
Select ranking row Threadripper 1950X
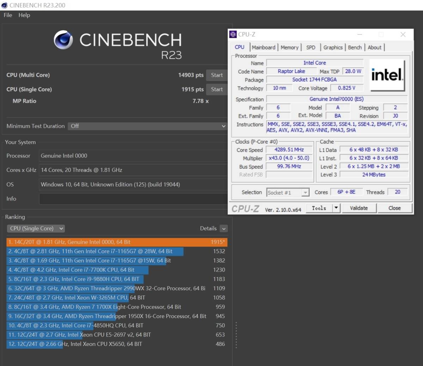[x=117, y=316]
